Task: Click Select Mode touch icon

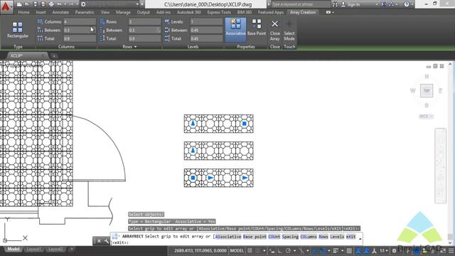Action: 289,24
